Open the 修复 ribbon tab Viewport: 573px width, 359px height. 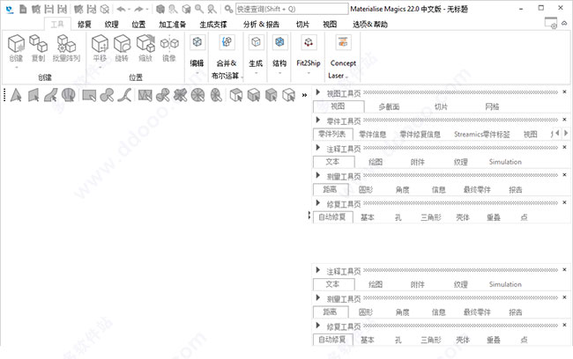[x=84, y=25]
